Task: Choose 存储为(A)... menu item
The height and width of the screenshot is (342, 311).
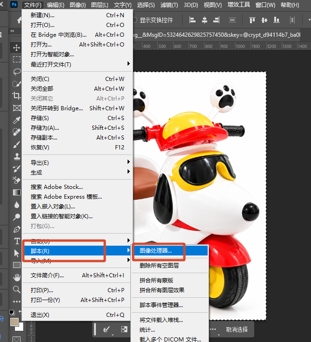Action: (x=77, y=127)
